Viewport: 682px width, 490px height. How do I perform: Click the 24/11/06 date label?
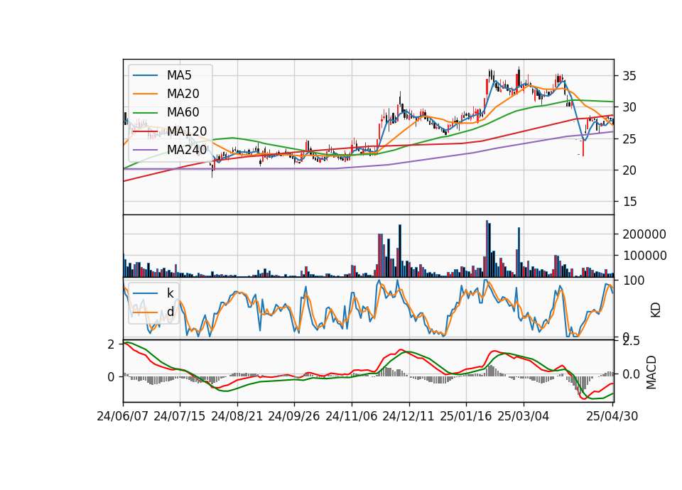[352, 417]
